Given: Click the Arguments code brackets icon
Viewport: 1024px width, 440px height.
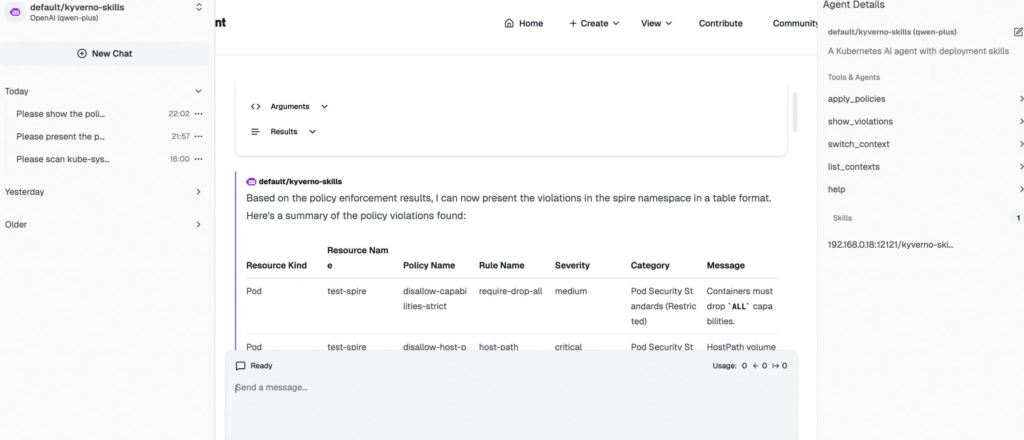Looking at the screenshot, I should click(256, 107).
